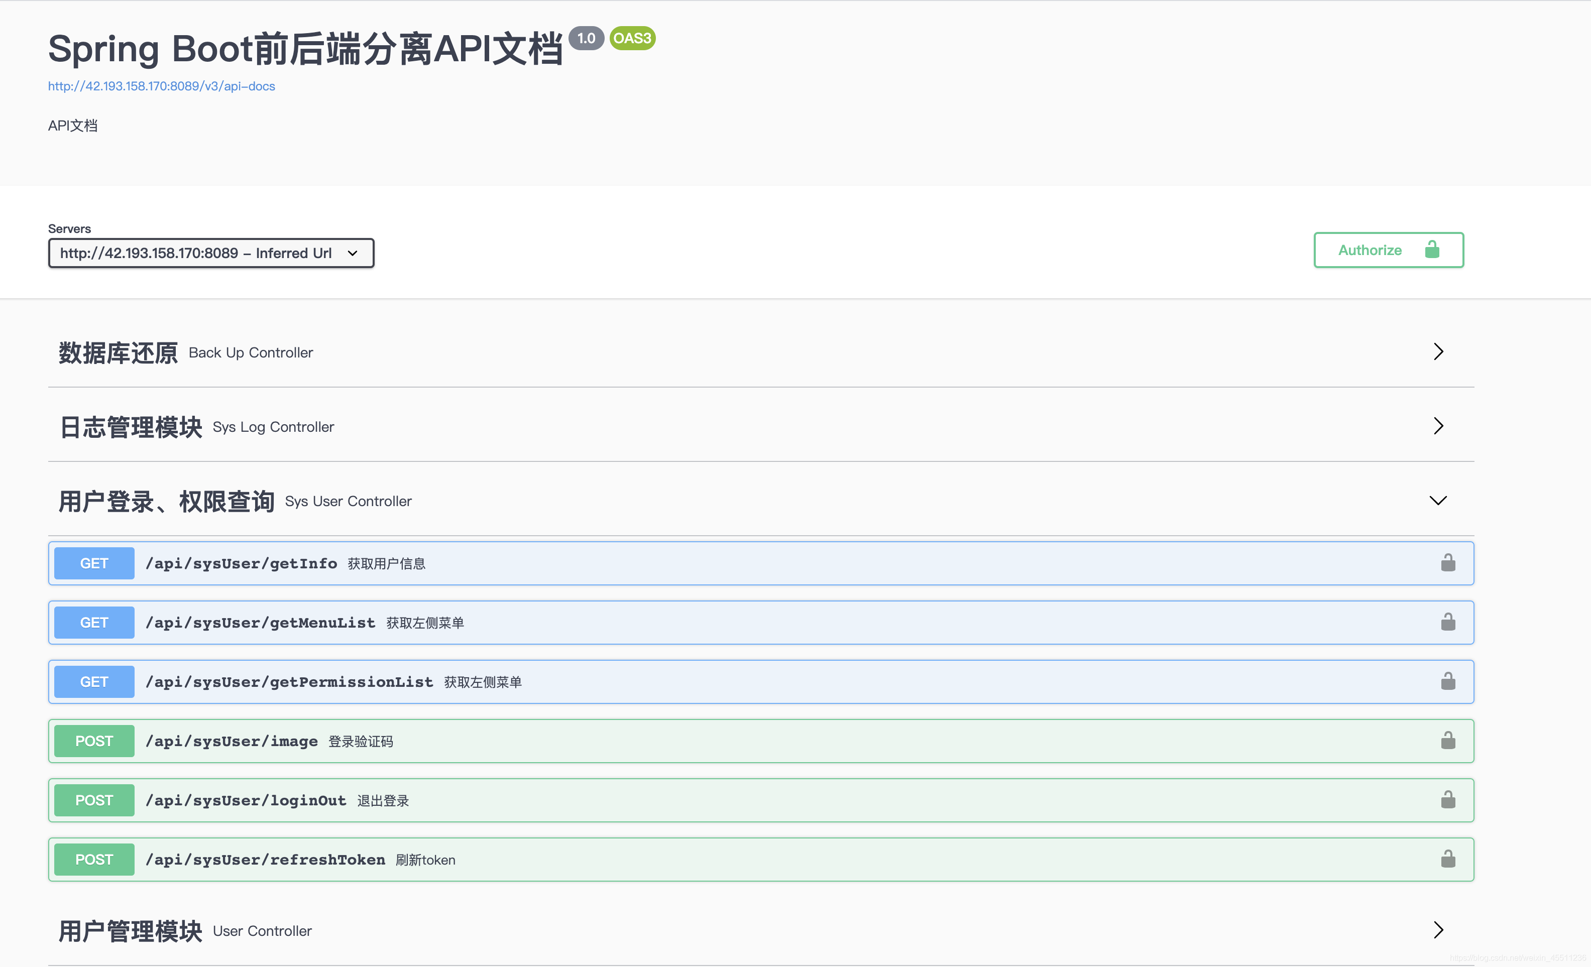Click GET badge for getMenuList endpoint
Viewport: 1591px width, 967px height.
point(94,622)
